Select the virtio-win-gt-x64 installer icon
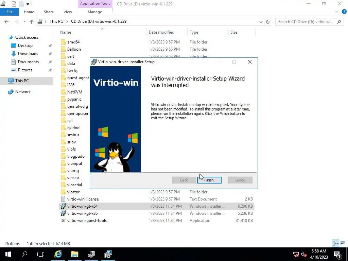This screenshot has height=261, width=348. (x=63, y=206)
